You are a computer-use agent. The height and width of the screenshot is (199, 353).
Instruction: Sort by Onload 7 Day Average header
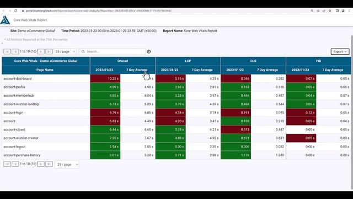(137, 70)
